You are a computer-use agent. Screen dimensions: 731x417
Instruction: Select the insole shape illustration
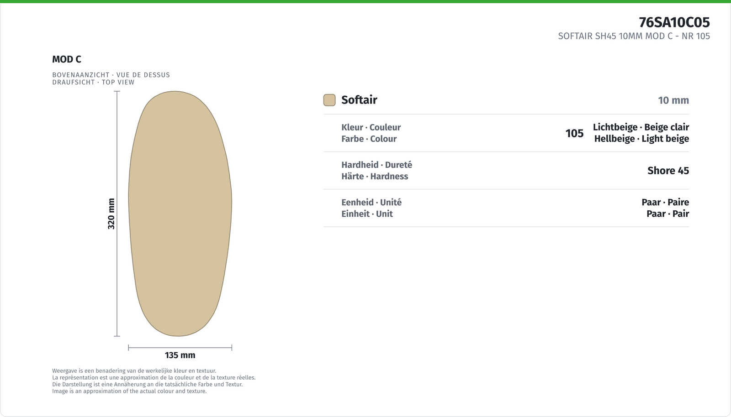pos(180,214)
